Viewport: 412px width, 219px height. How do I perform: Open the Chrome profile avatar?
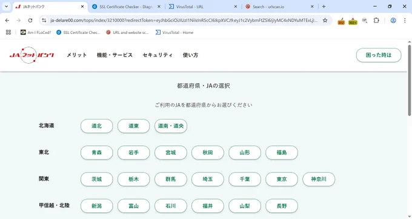(393, 20)
